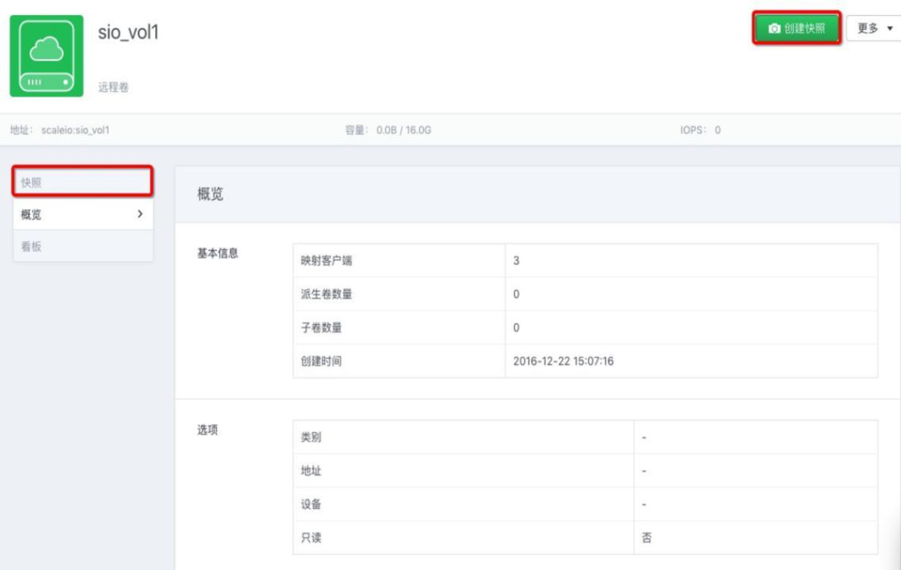Click the 创建时间 timestamp 2016-12-22 15:07:16
Screen dimensions: 901x570
564,361
